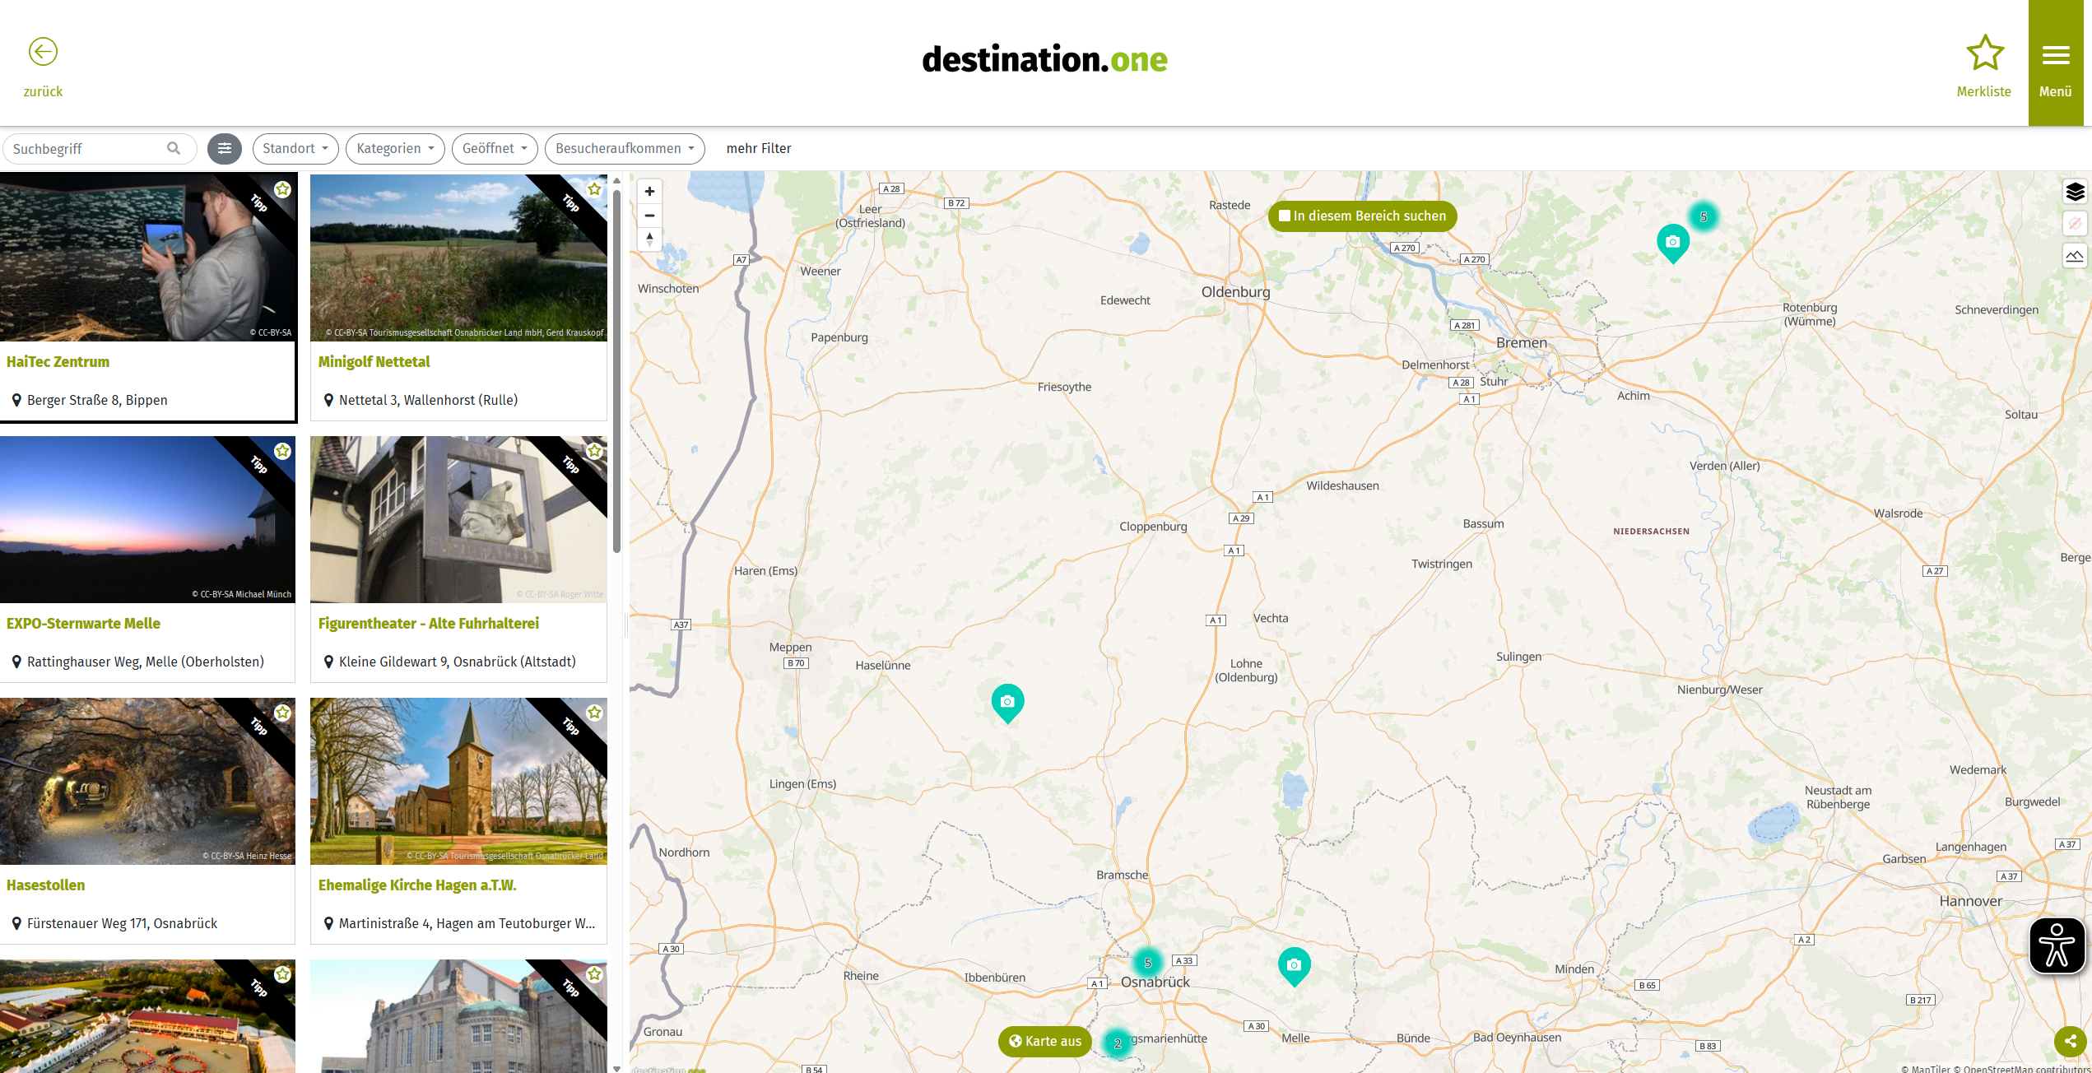Bookmark Figurentheater card with star icon
This screenshot has height=1073, width=2092.
point(594,451)
